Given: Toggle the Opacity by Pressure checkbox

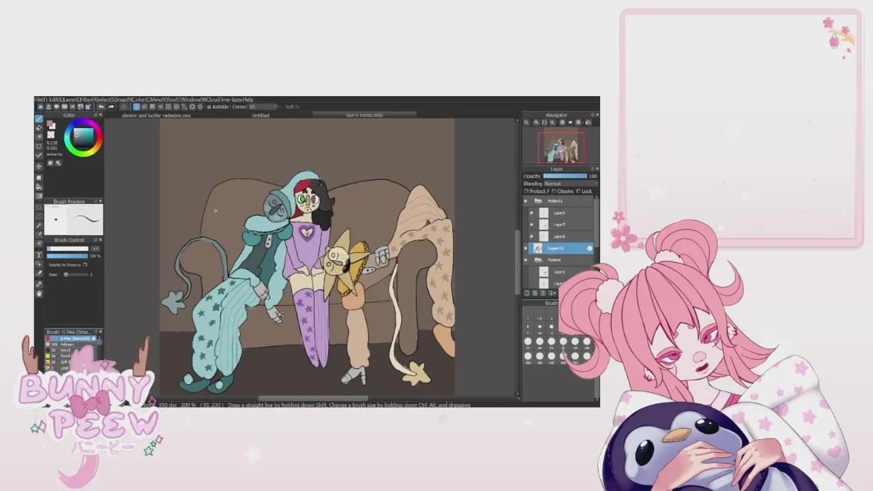Looking at the screenshot, I should pyautogui.click(x=85, y=265).
